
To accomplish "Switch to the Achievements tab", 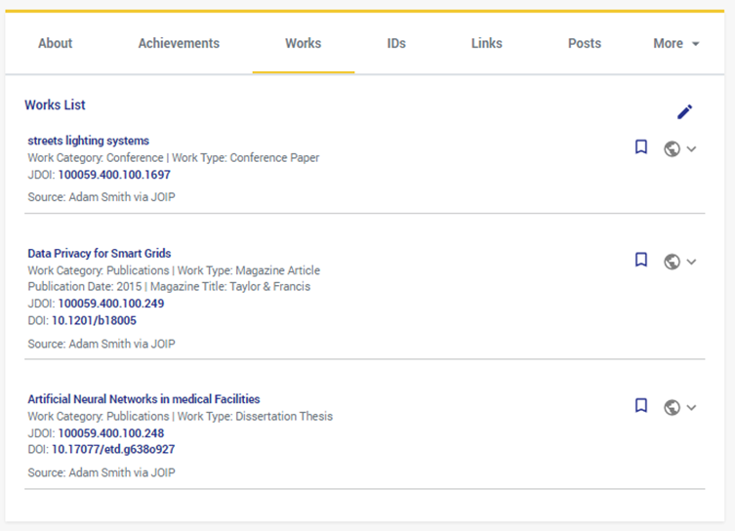I will [x=179, y=44].
